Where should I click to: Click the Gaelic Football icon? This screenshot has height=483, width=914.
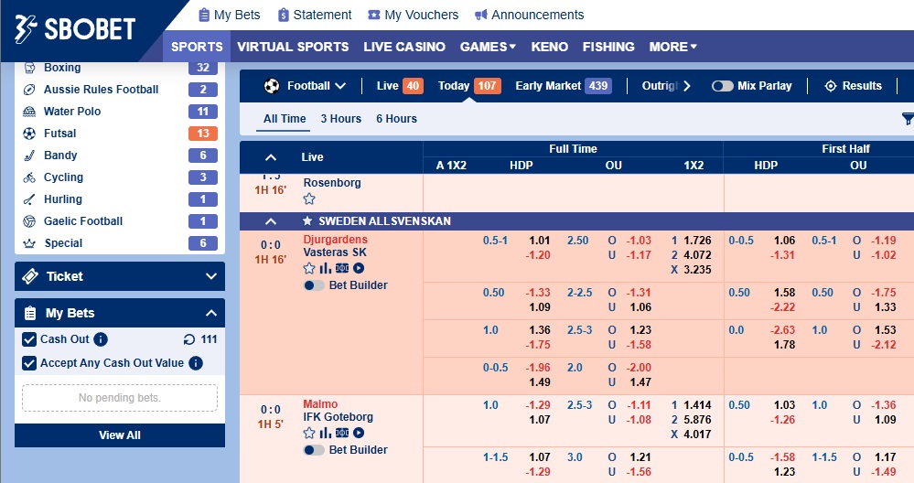point(29,221)
